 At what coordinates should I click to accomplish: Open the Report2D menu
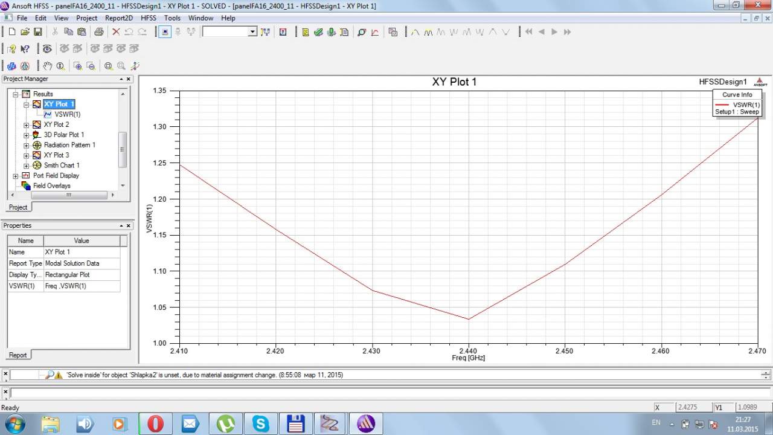pos(119,18)
